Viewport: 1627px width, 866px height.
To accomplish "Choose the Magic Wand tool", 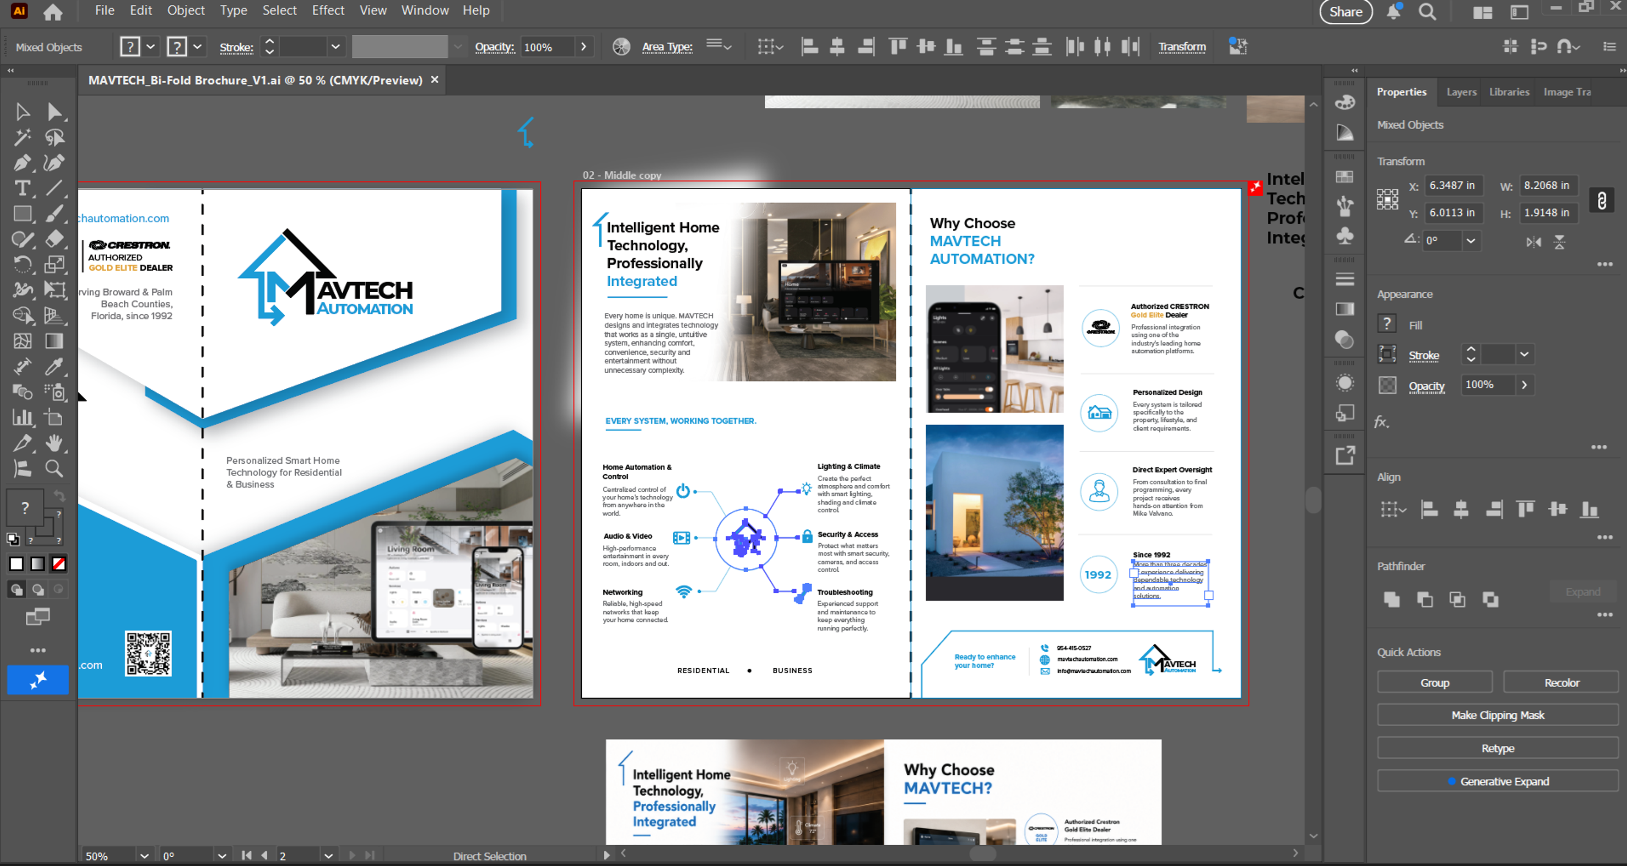I will (x=23, y=137).
